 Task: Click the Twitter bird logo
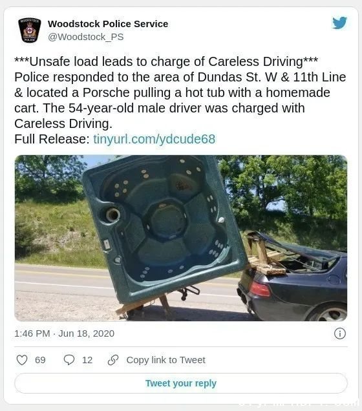tap(339, 23)
